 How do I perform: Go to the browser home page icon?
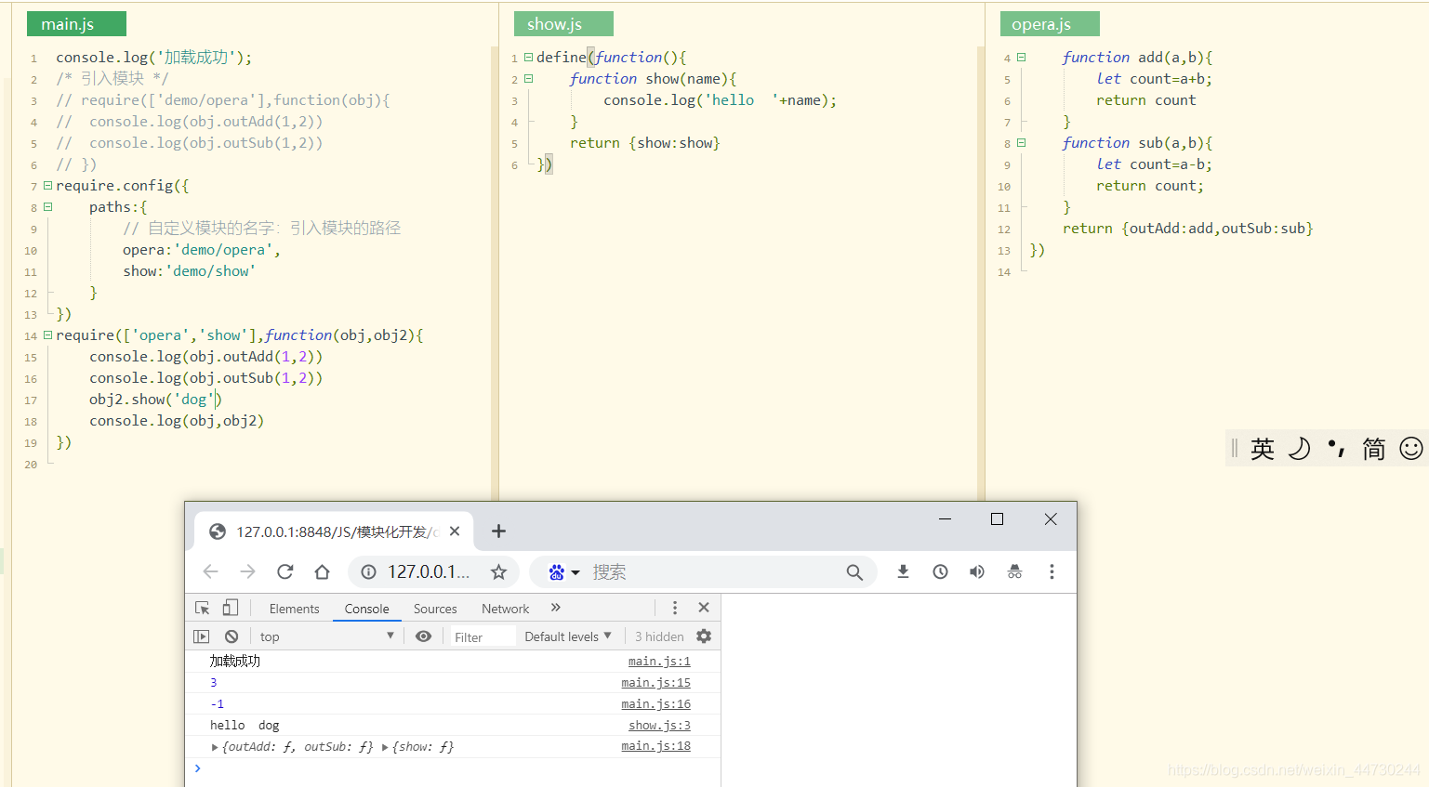pos(322,571)
